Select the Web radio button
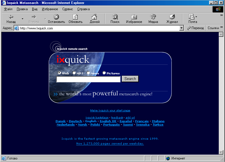 [59, 73]
